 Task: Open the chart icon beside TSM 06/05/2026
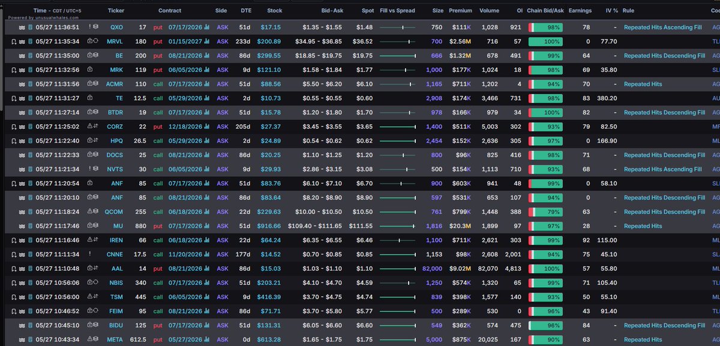[207, 297]
